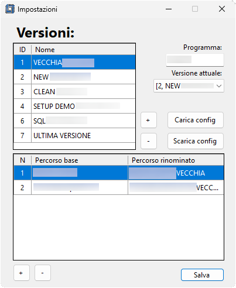Click the Programma input field
236x288 pixels.
(x=195, y=60)
